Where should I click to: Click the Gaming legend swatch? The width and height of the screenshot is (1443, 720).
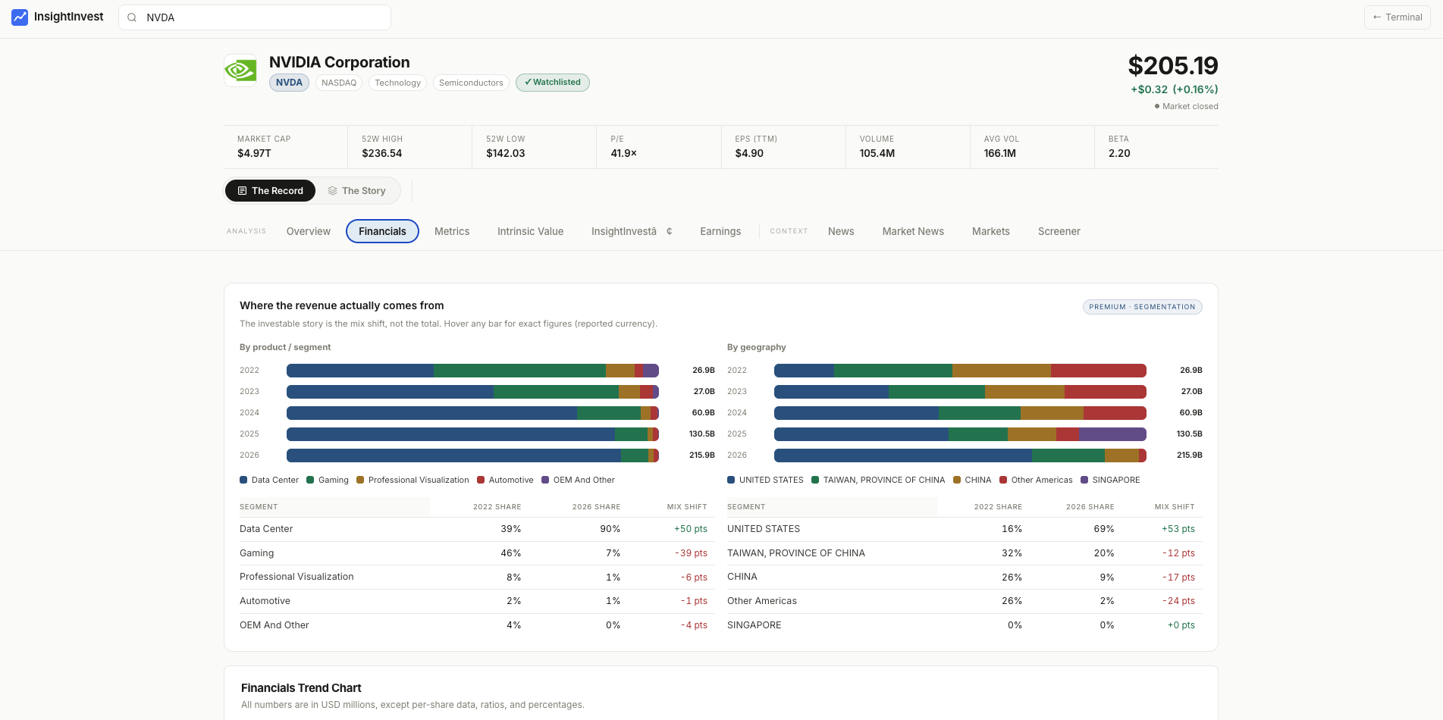pos(310,480)
